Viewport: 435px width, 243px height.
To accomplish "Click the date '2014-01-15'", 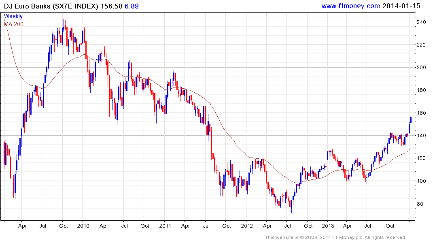I will coord(401,6).
